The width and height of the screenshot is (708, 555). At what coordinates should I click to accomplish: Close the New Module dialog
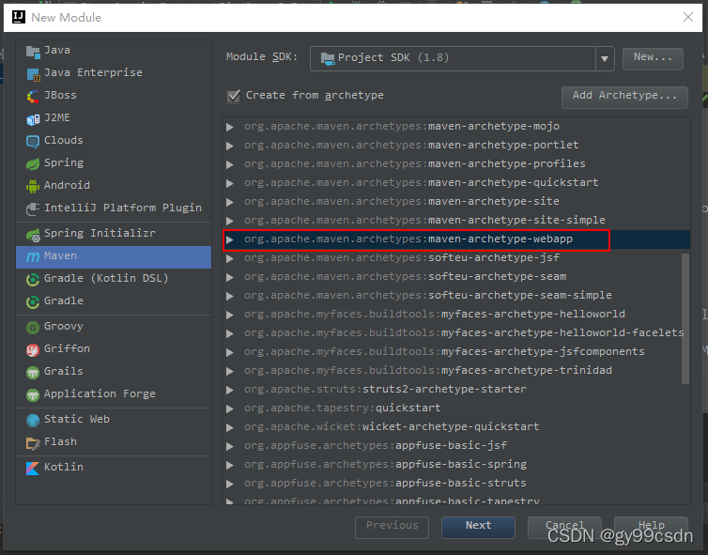[x=687, y=17]
